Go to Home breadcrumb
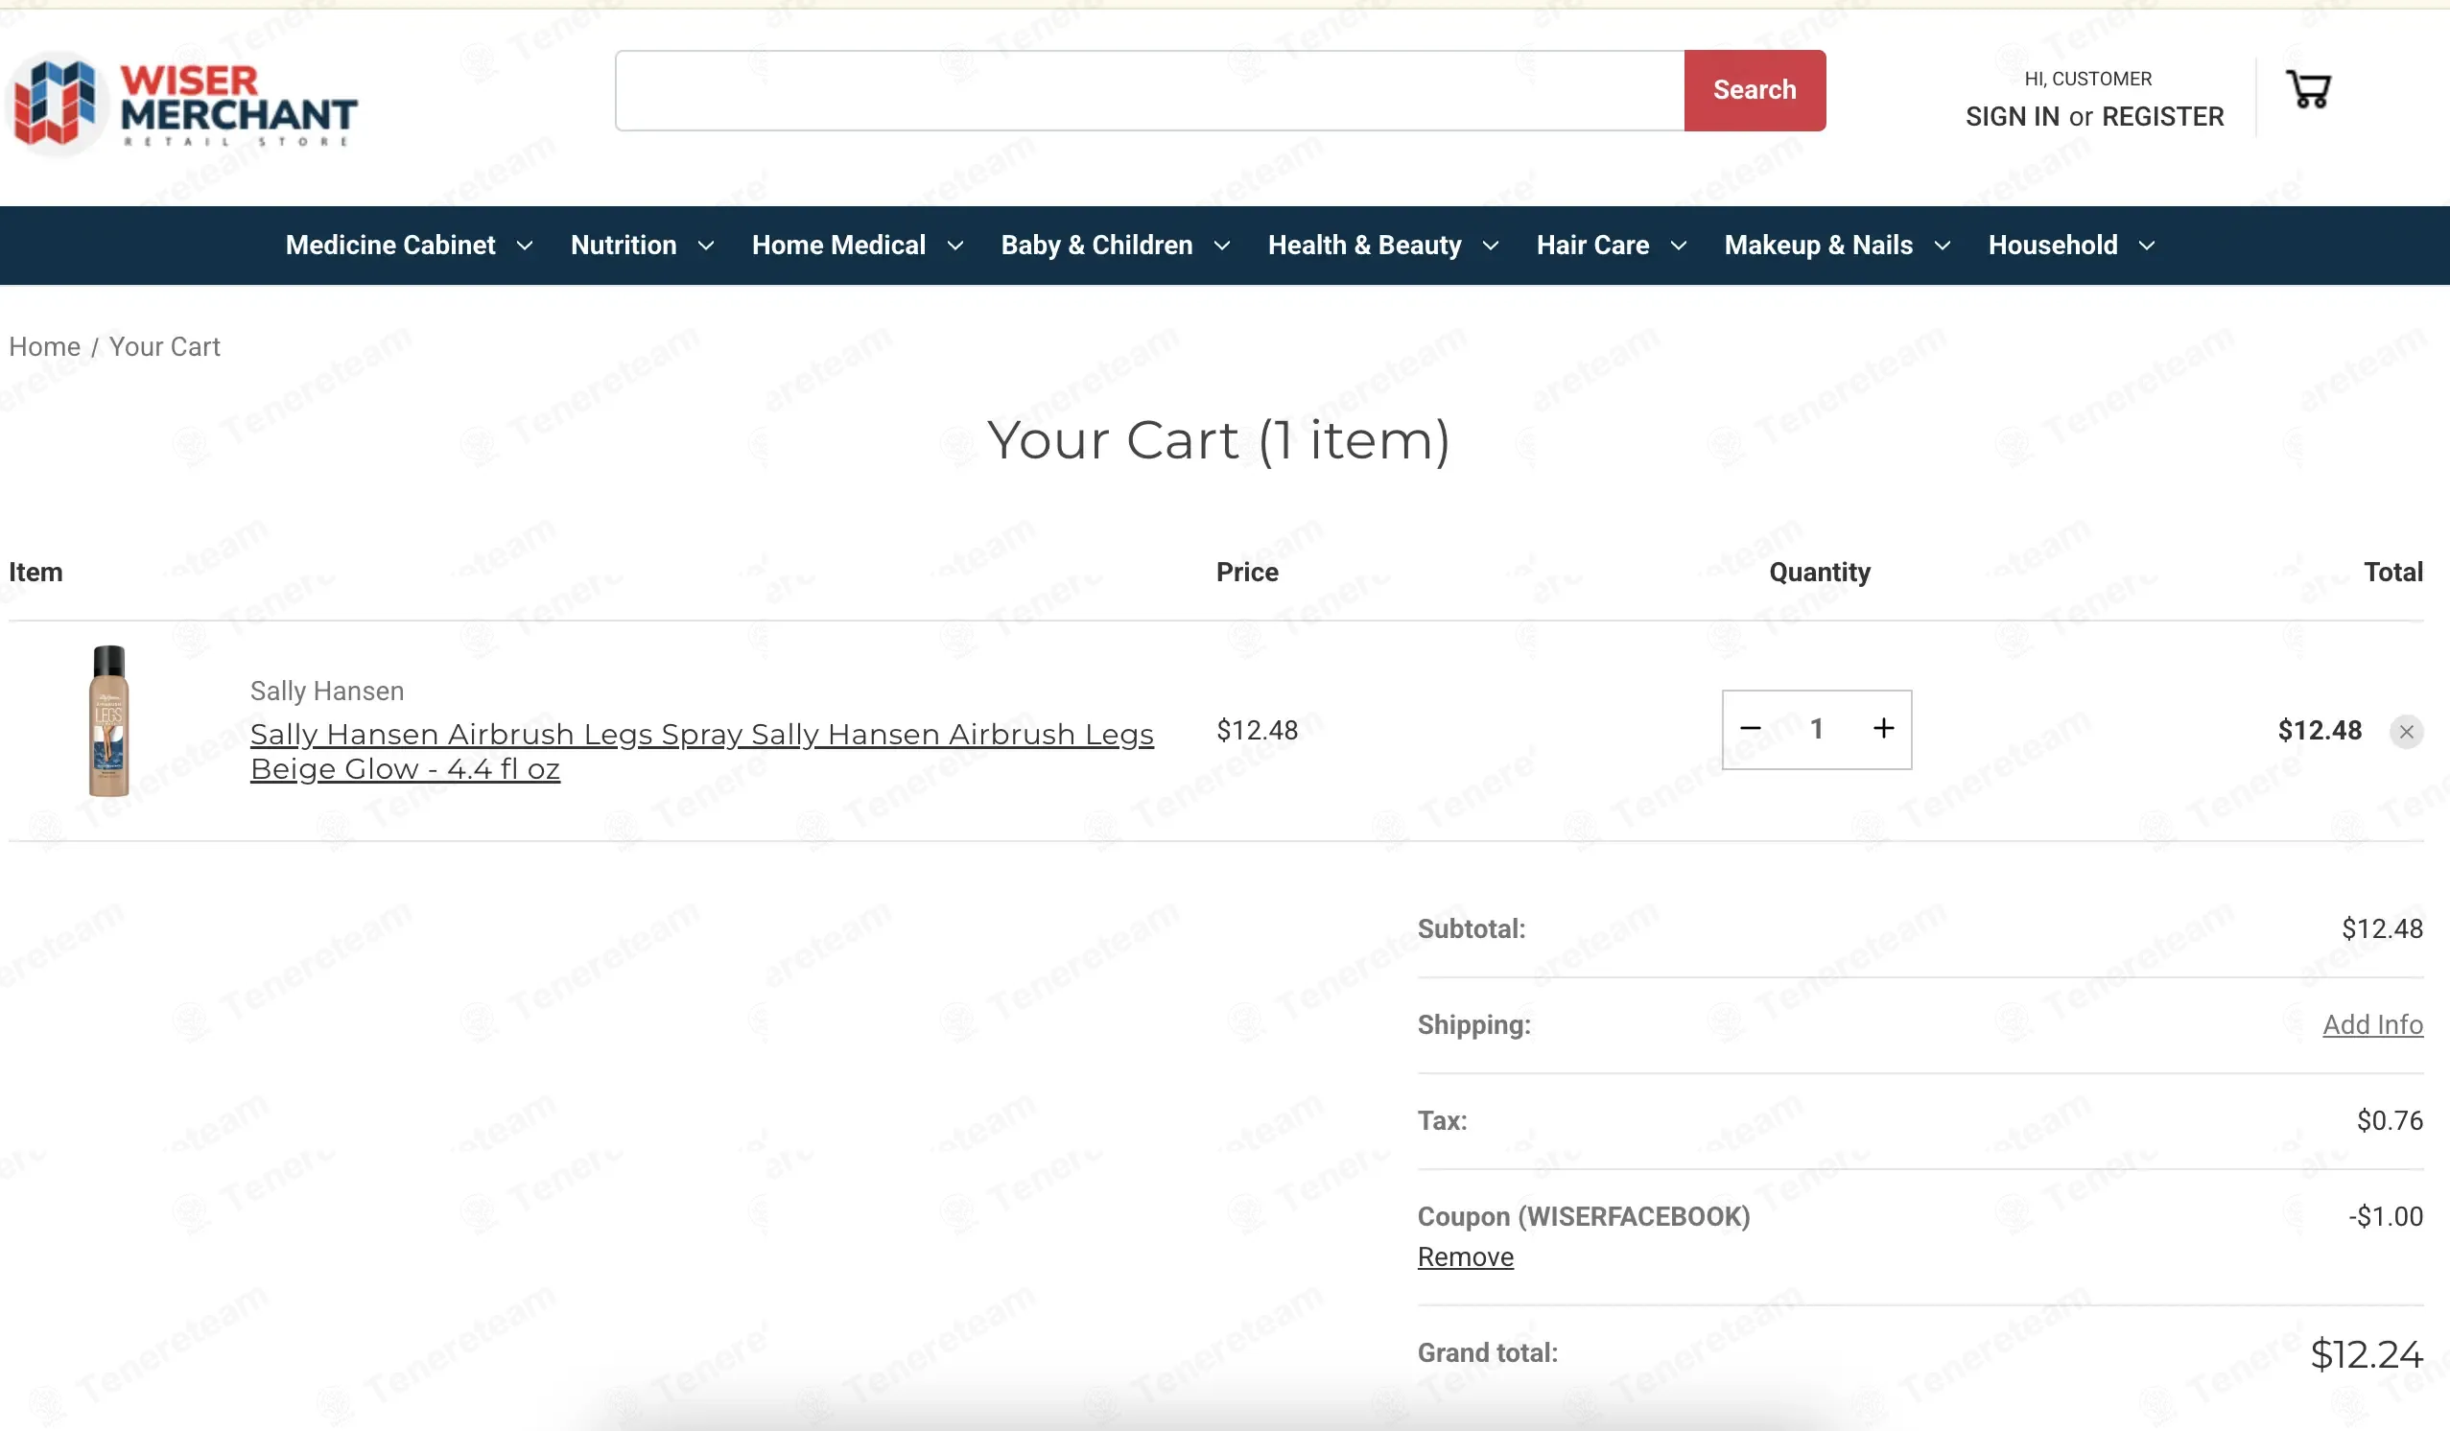The image size is (2450, 1431). 45,347
